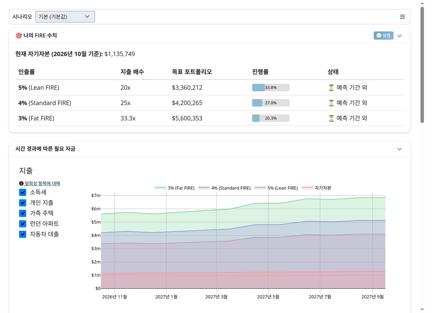Click the 상태 column header

tap(333, 72)
